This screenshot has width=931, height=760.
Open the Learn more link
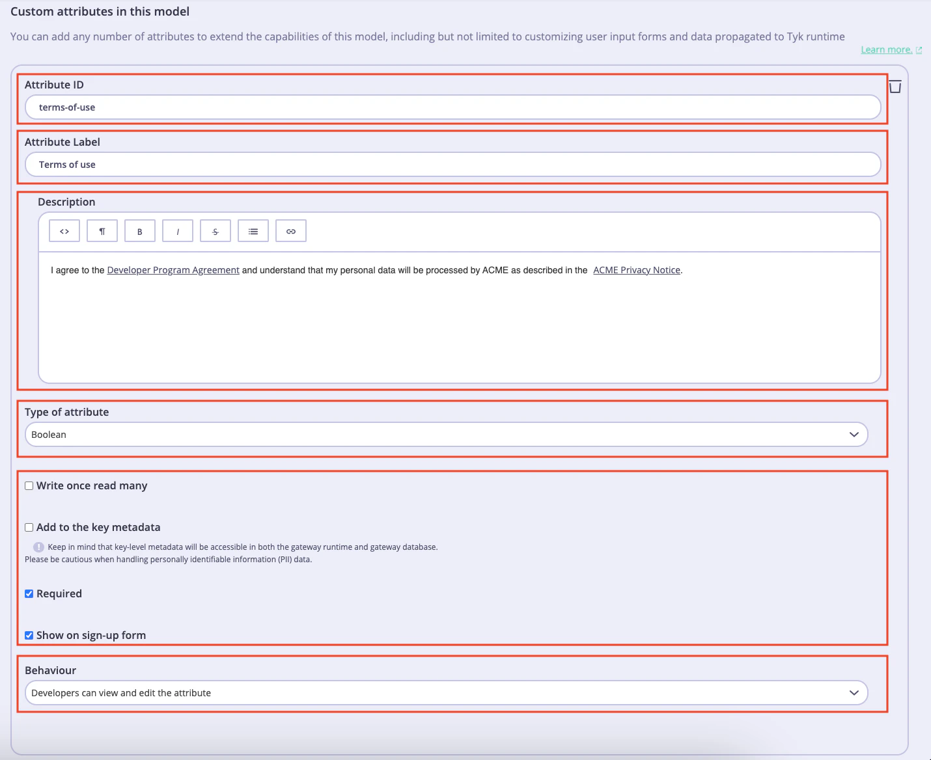point(887,49)
